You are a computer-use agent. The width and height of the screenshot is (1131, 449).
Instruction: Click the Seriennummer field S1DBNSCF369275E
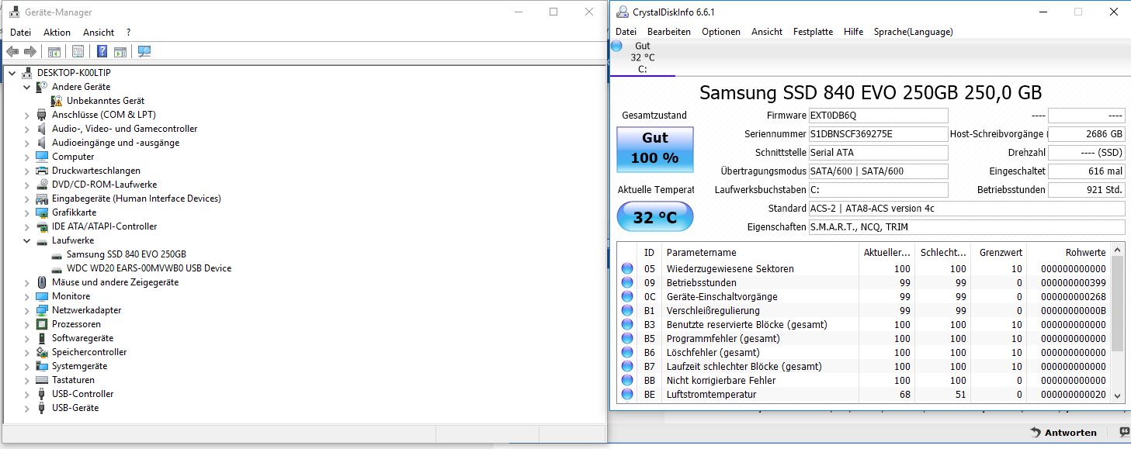(878, 134)
